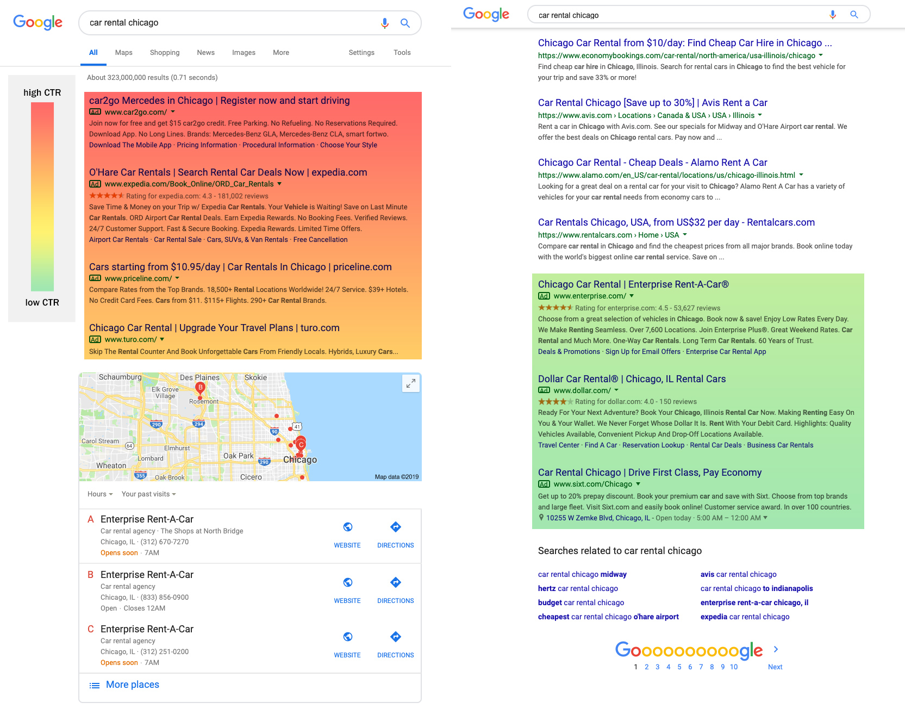Image resolution: width=905 pixels, height=715 pixels.
Task: Click Ad badge beside www.car2go.com
Action: [x=95, y=112]
